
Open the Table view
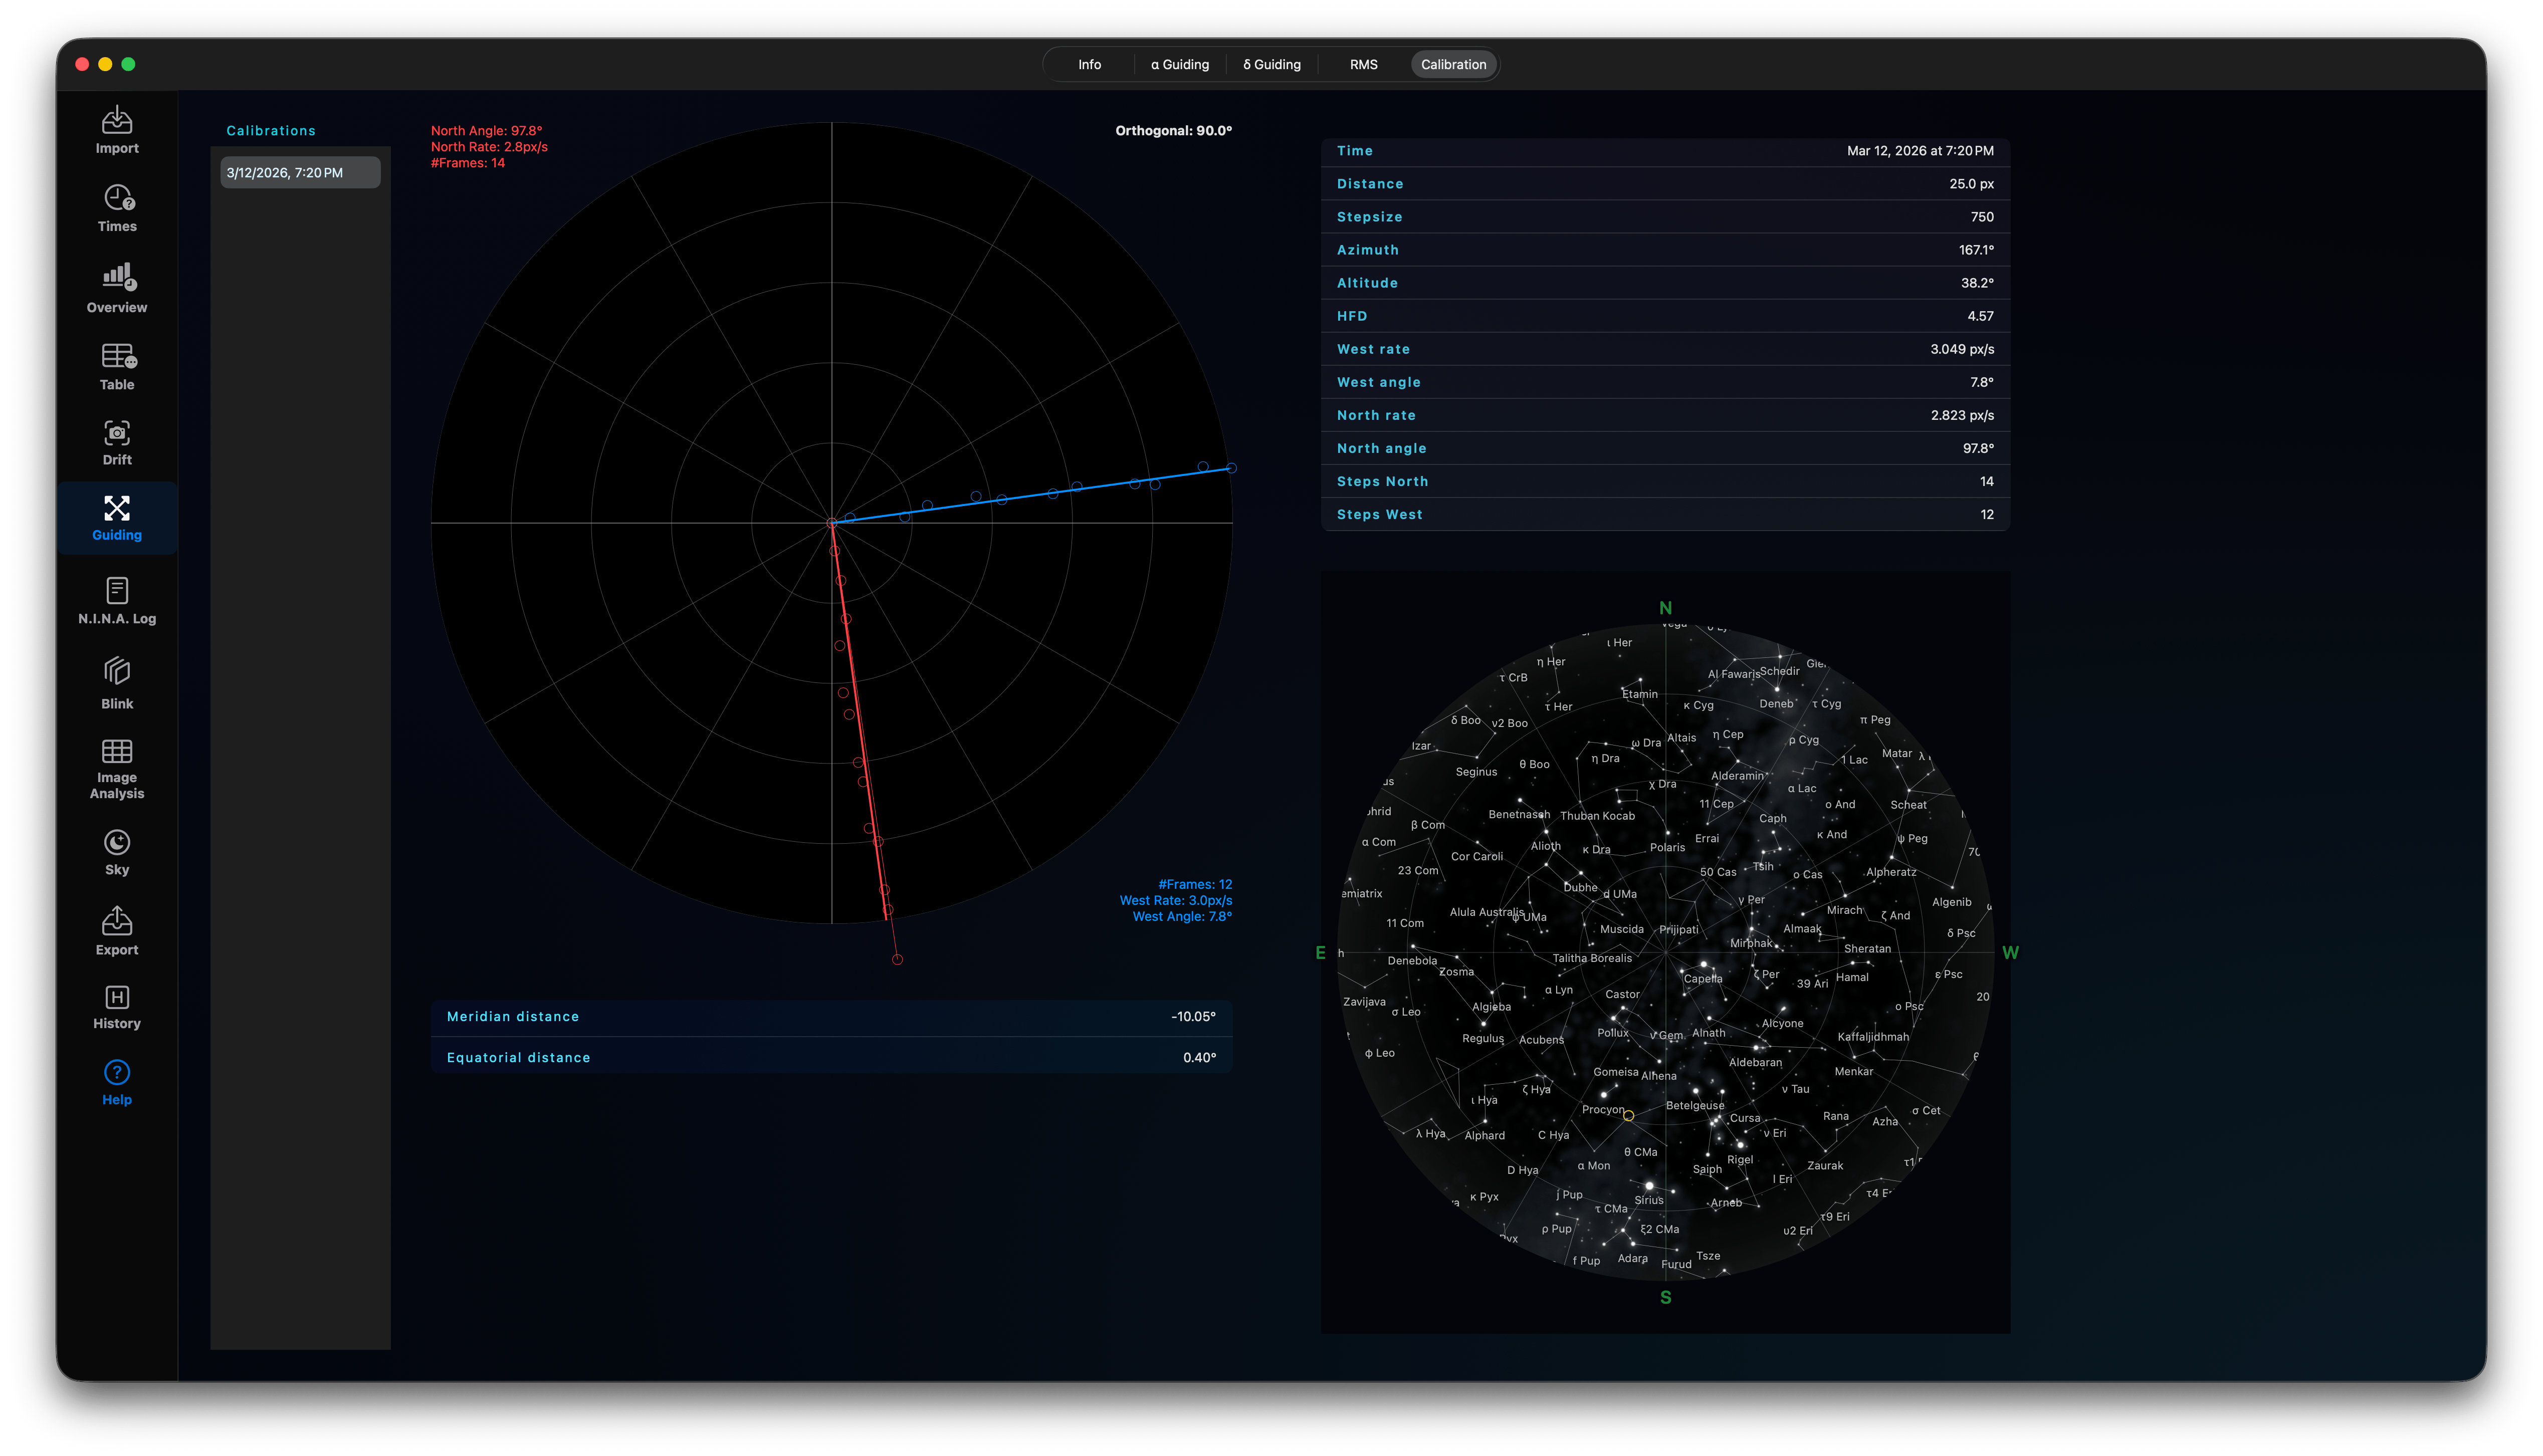[x=117, y=366]
